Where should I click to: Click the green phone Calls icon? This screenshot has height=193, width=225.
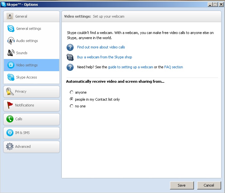[10, 119]
